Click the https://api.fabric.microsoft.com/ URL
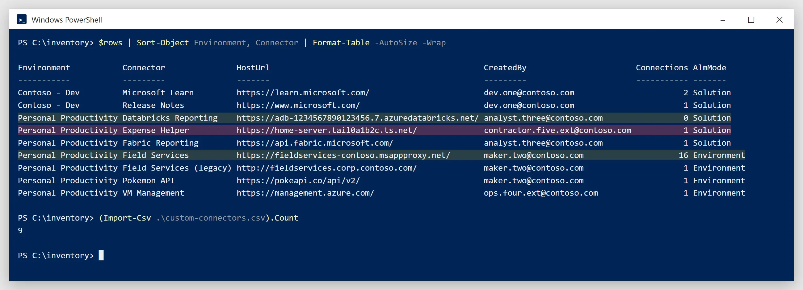This screenshot has height=290, width=803. 315,143
